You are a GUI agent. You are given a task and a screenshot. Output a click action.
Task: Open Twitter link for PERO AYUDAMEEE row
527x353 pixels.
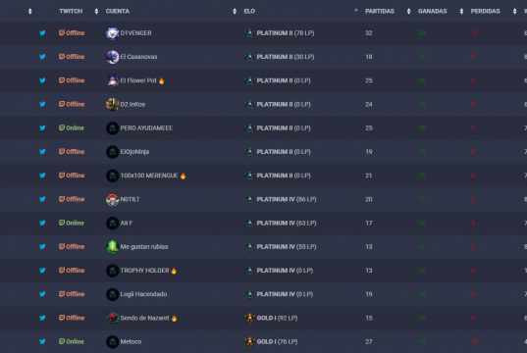[42, 128]
